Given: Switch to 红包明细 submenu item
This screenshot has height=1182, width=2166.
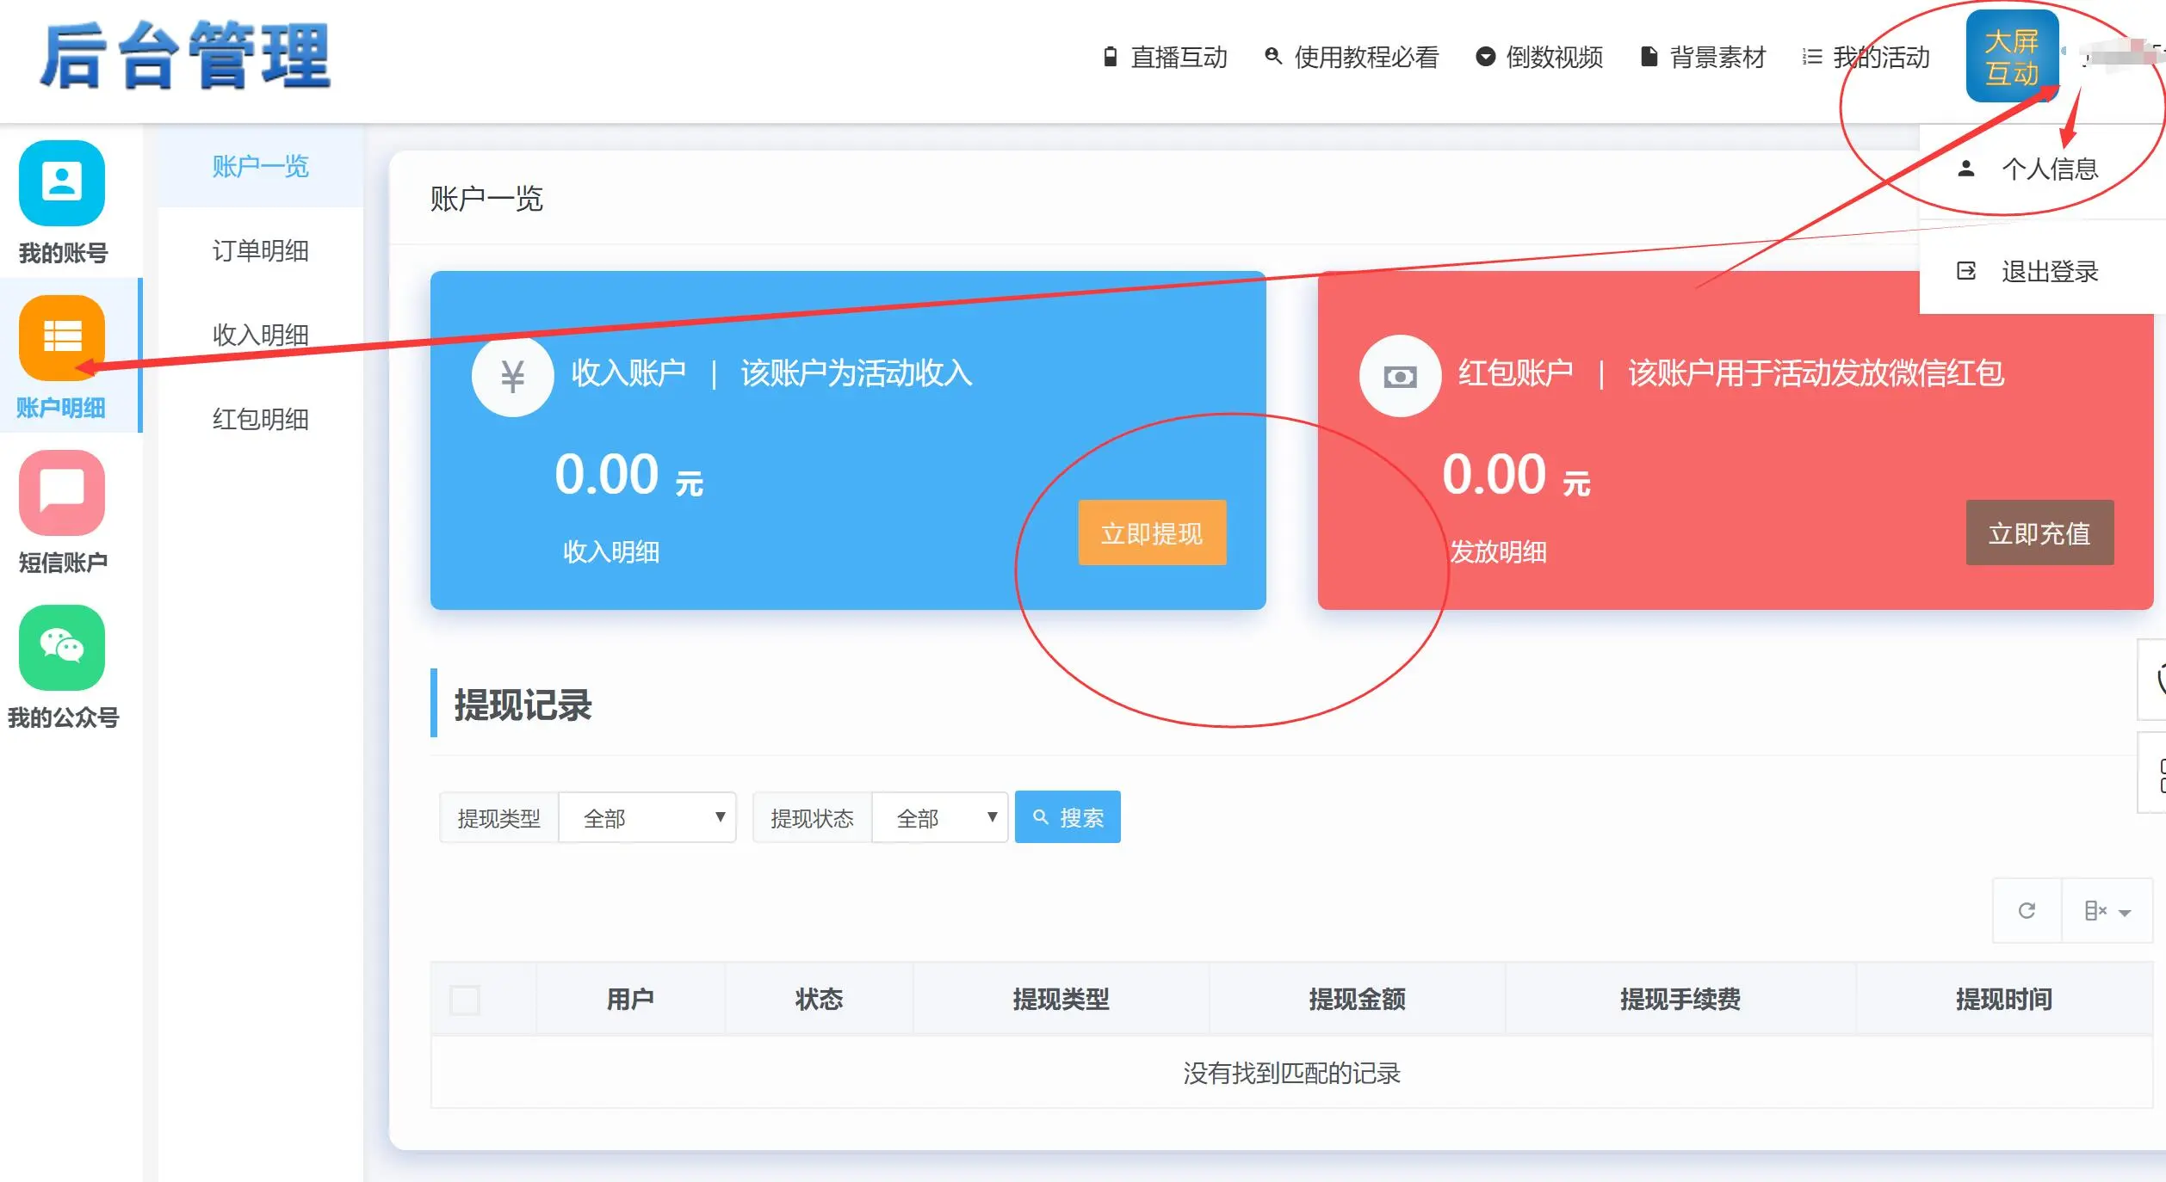Looking at the screenshot, I should click(260, 419).
